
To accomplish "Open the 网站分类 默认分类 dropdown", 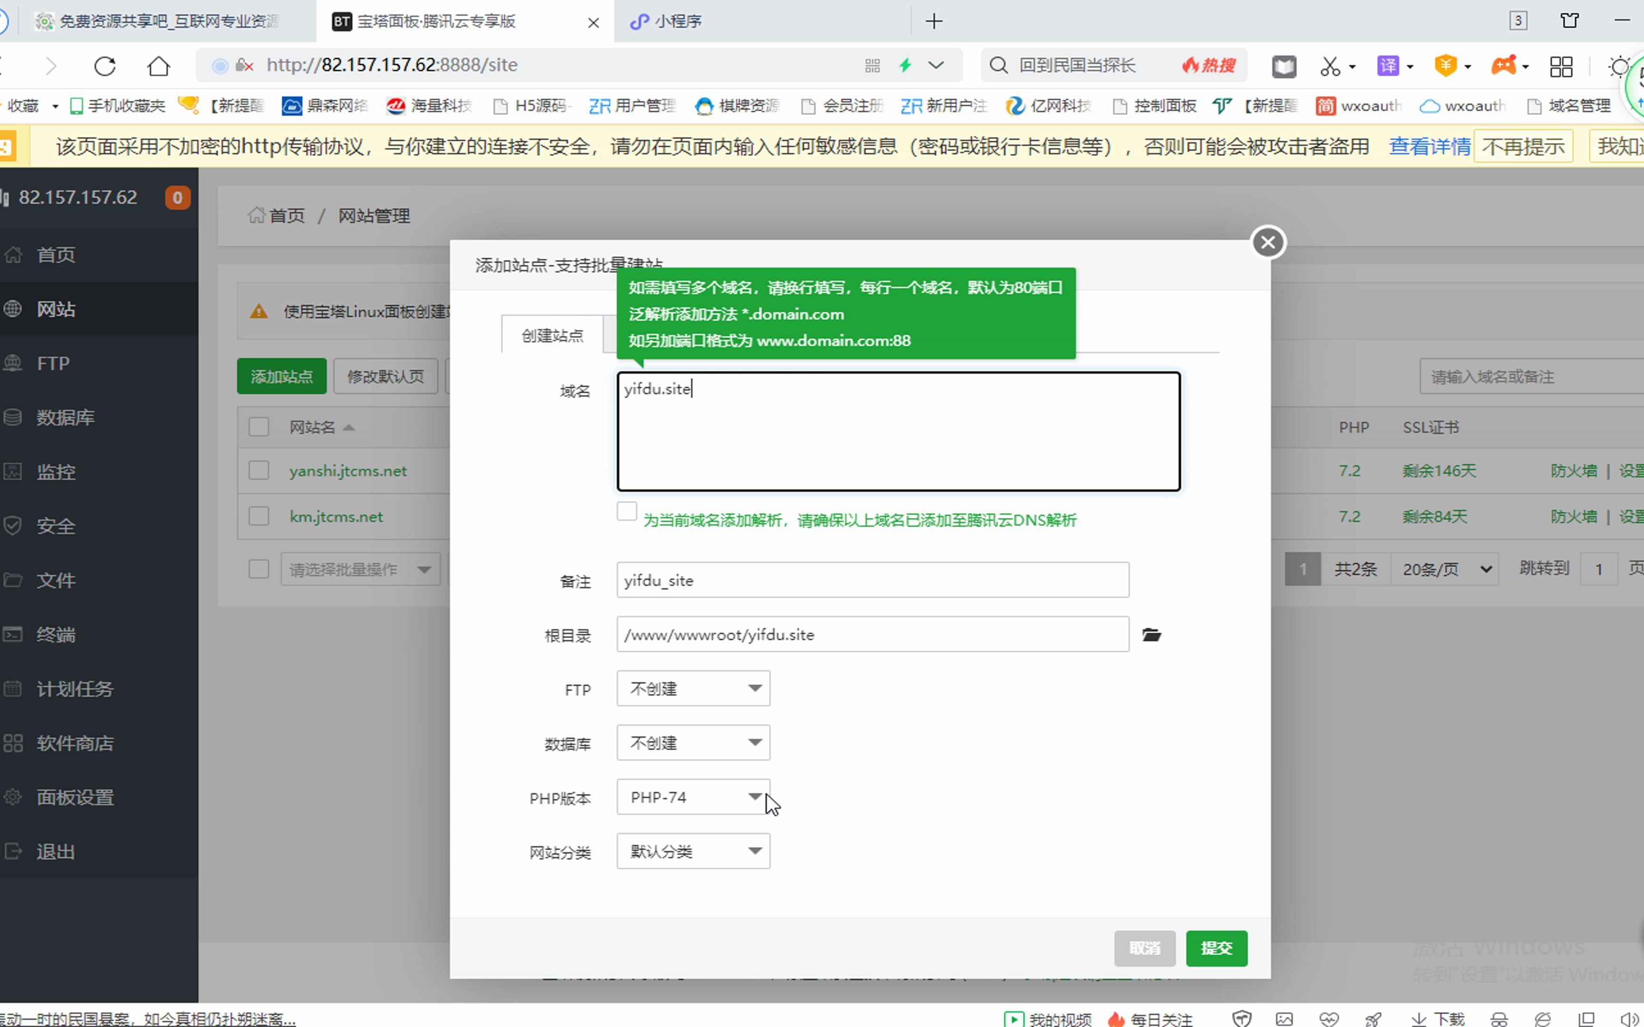I will pyautogui.click(x=693, y=851).
